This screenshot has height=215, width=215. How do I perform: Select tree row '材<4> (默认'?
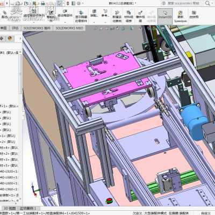pos(9,148)
